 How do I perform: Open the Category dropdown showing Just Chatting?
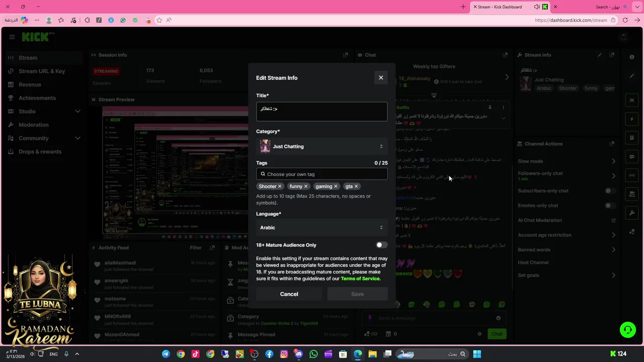point(322,146)
